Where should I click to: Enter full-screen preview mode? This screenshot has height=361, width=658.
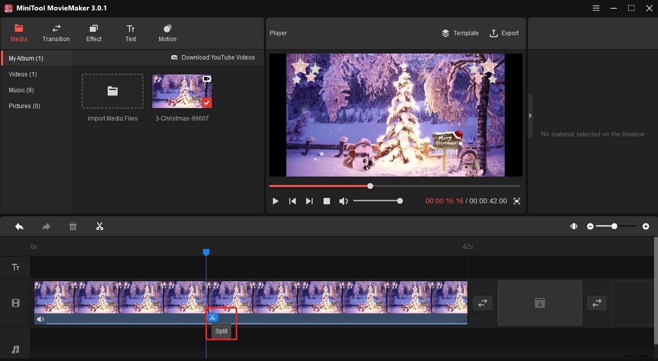pos(516,201)
